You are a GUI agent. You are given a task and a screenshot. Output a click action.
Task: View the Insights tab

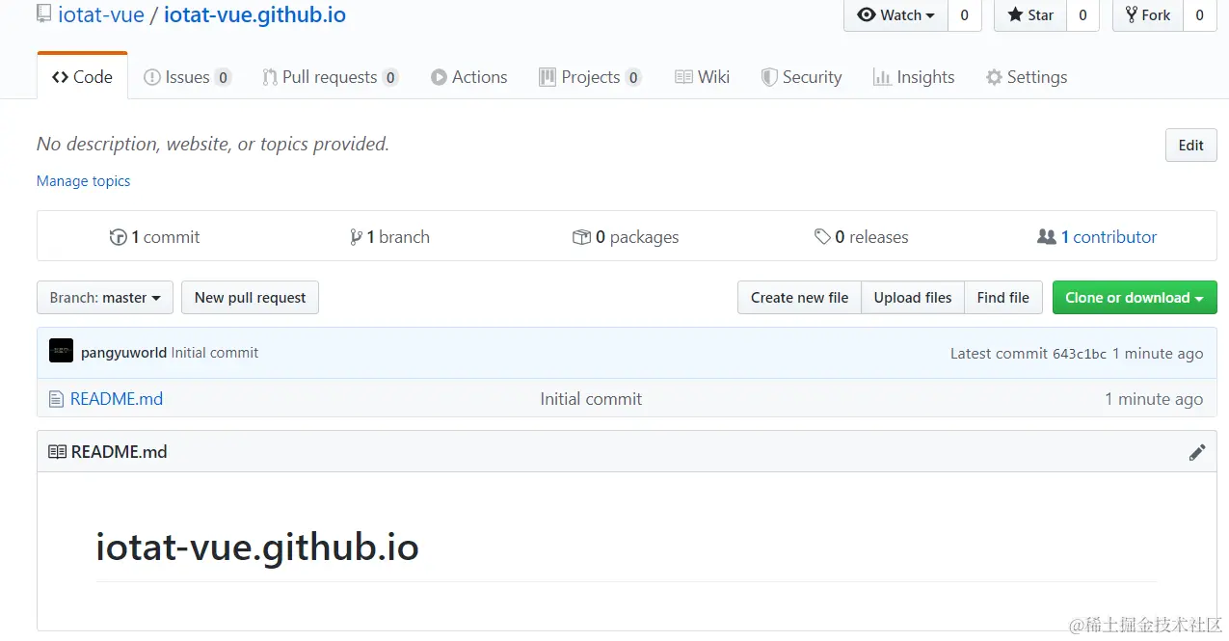tap(914, 77)
